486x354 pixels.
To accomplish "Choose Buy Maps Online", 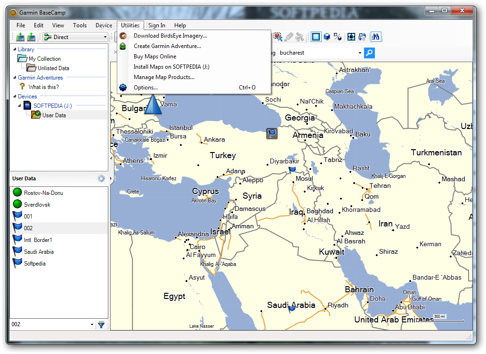I will coord(194,56).
